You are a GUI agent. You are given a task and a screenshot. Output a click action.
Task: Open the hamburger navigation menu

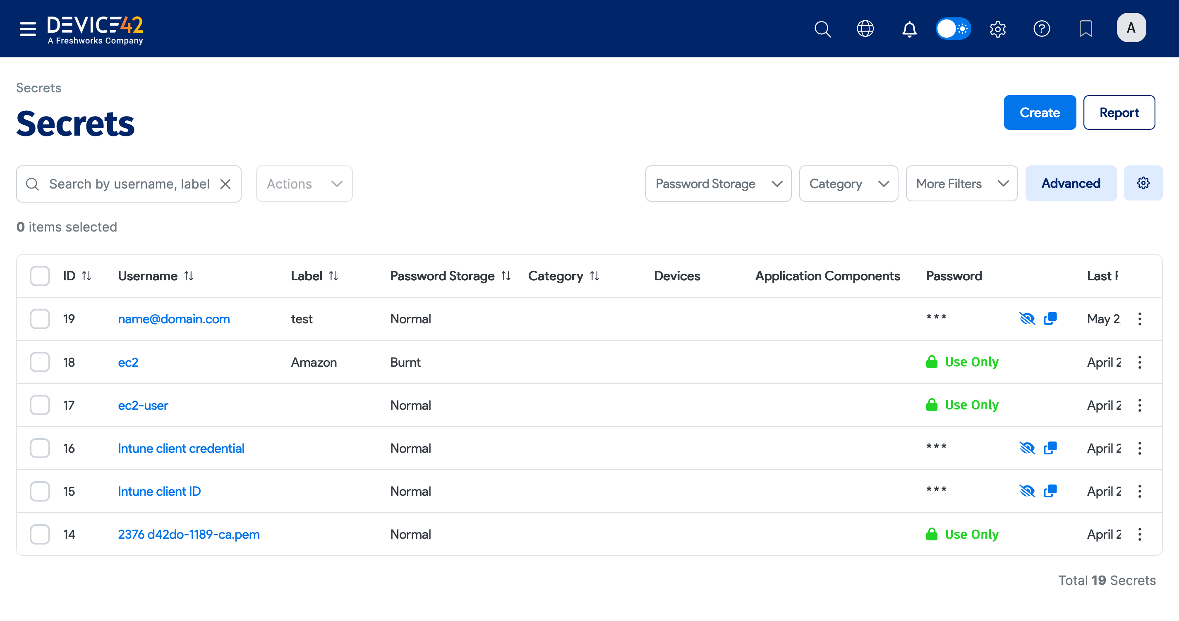[28, 29]
